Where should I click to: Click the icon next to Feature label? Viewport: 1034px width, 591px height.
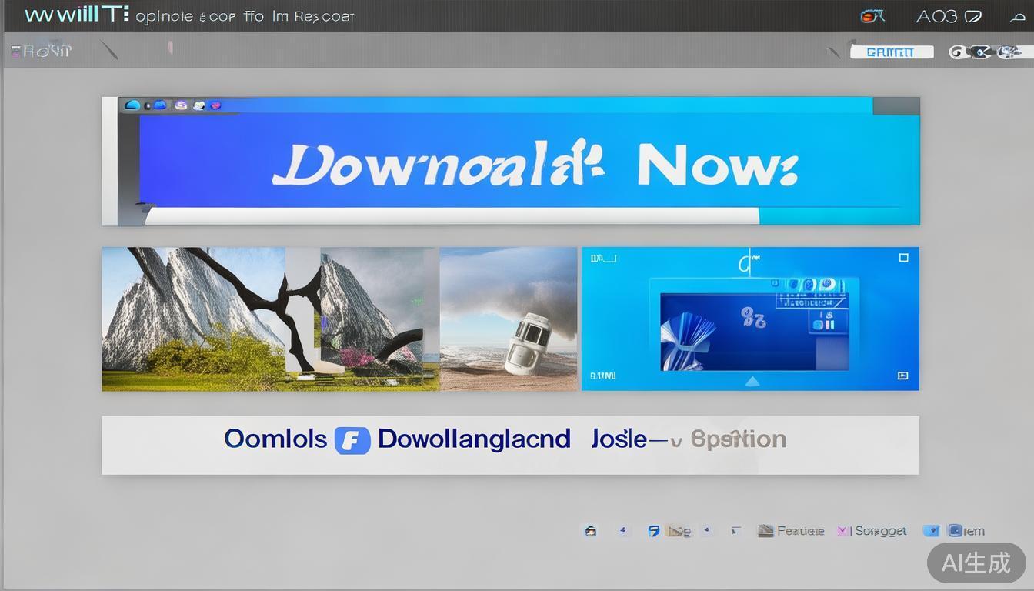765,530
